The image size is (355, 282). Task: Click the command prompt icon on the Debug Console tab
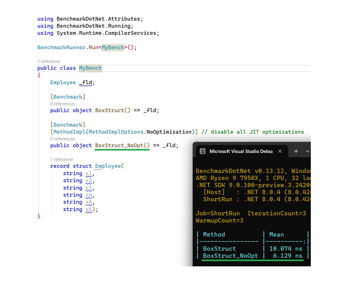[x=202, y=151]
